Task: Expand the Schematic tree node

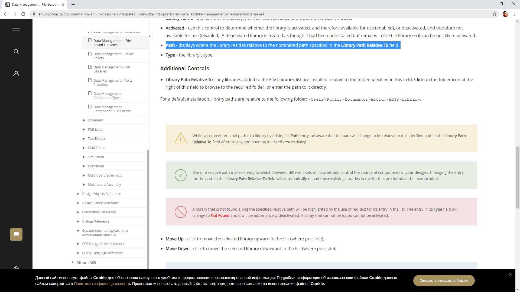Action: click(84, 120)
